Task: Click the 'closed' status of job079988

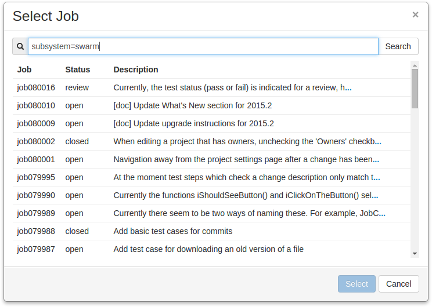Action: click(77, 231)
